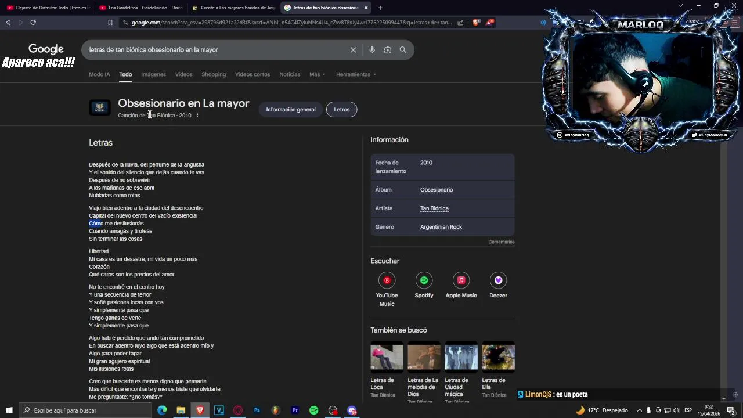Launch Microsoft Edge from the taskbar

[162, 410]
